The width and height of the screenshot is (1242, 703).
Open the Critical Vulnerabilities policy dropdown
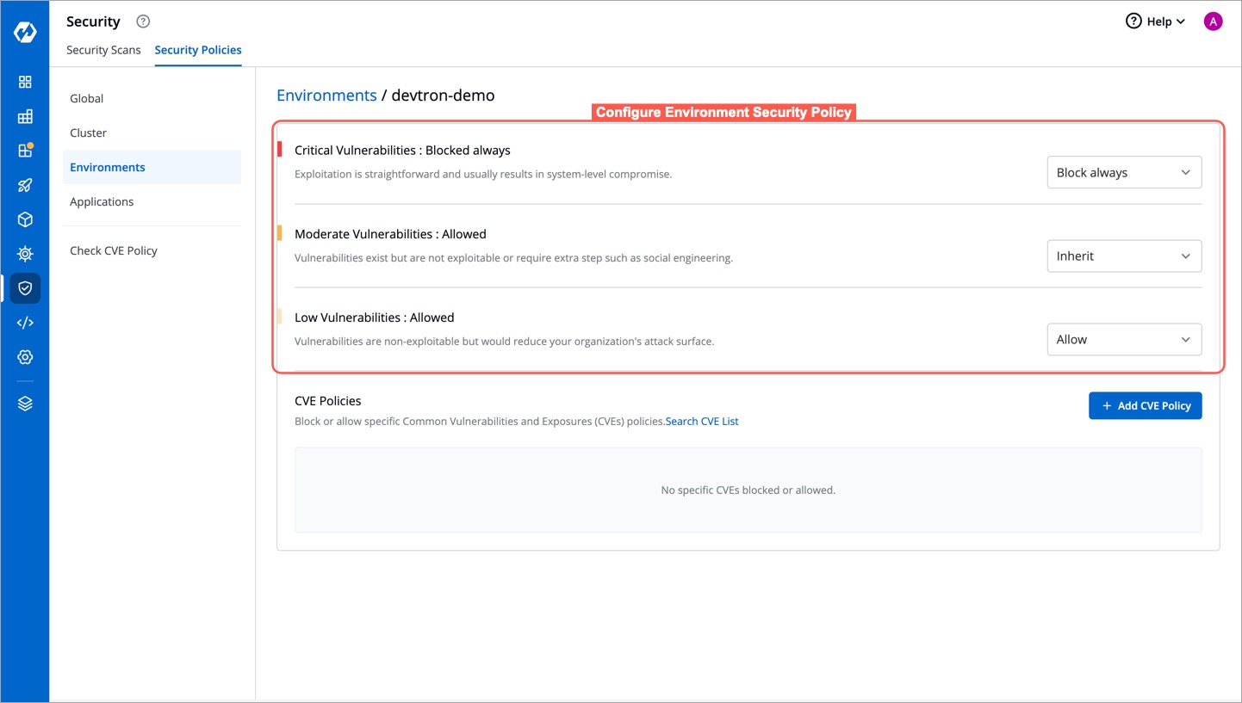(1123, 172)
